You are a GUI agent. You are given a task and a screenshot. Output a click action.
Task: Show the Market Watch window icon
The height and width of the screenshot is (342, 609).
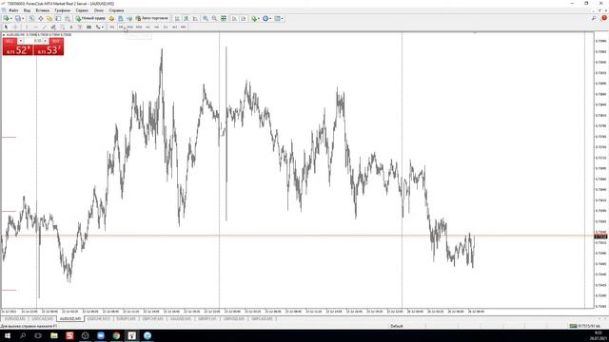pyautogui.click(x=31, y=18)
